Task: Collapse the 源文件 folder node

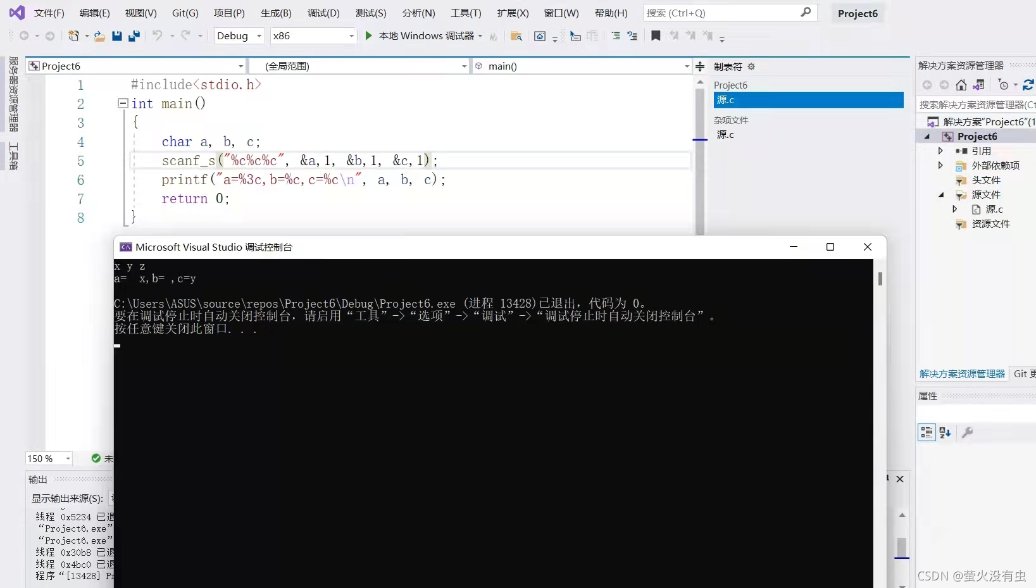Action: (x=941, y=195)
